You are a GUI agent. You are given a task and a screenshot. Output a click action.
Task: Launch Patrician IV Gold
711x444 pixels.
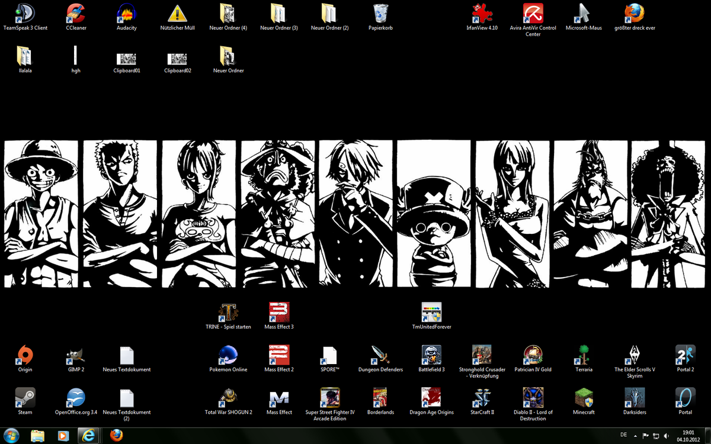[533, 358]
